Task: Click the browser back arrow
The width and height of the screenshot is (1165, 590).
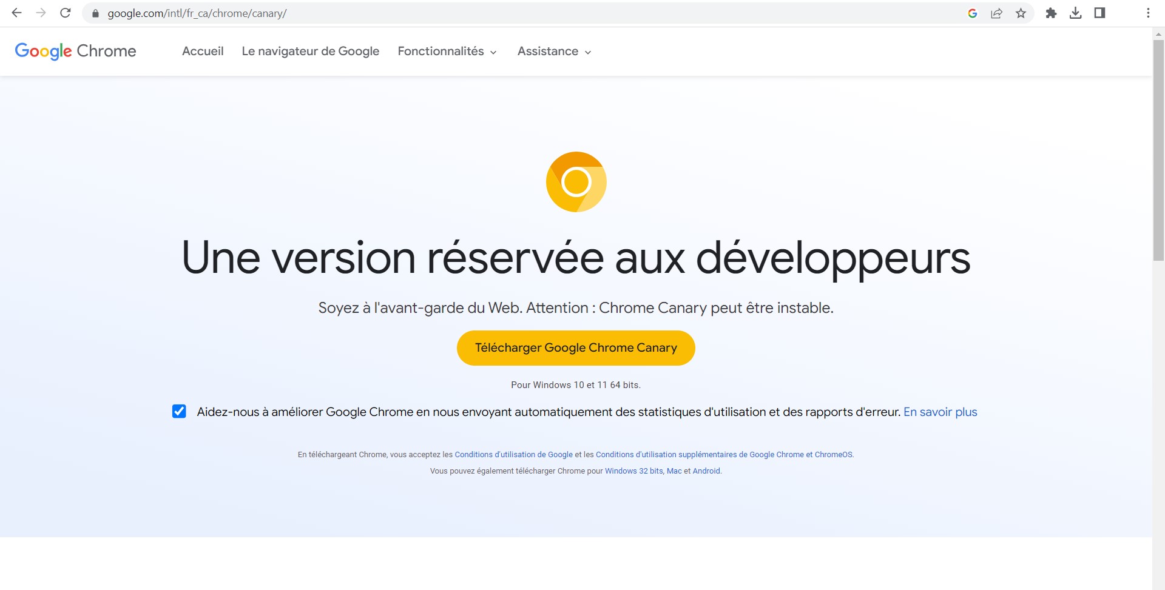Action: [x=17, y=13]
